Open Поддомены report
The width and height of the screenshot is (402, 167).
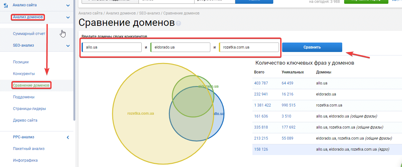click(24, 97)
